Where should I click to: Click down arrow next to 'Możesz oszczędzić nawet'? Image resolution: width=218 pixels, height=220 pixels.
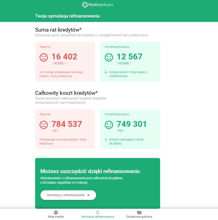(x=106, y=139)
